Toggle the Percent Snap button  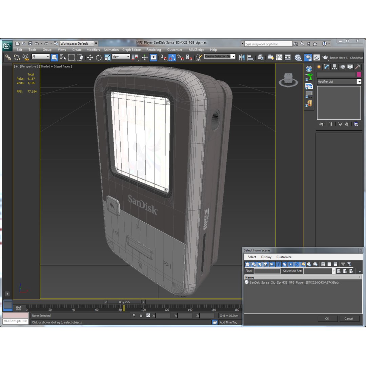pyautogui.click(x=180, y=57)
